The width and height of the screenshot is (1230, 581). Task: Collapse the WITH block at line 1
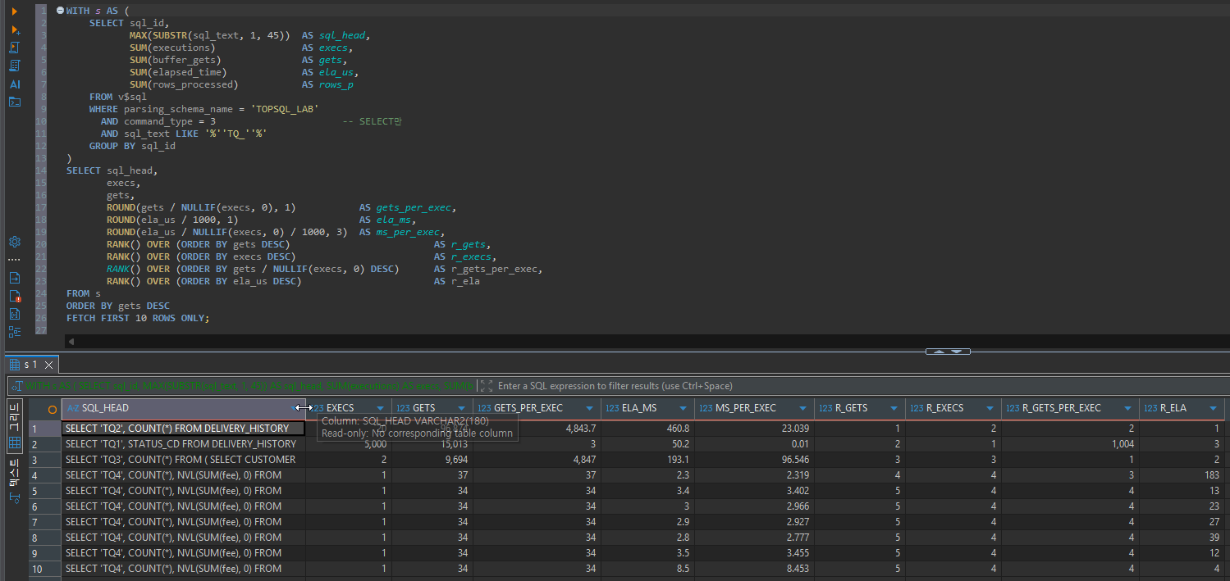click(x=60, y=11)
